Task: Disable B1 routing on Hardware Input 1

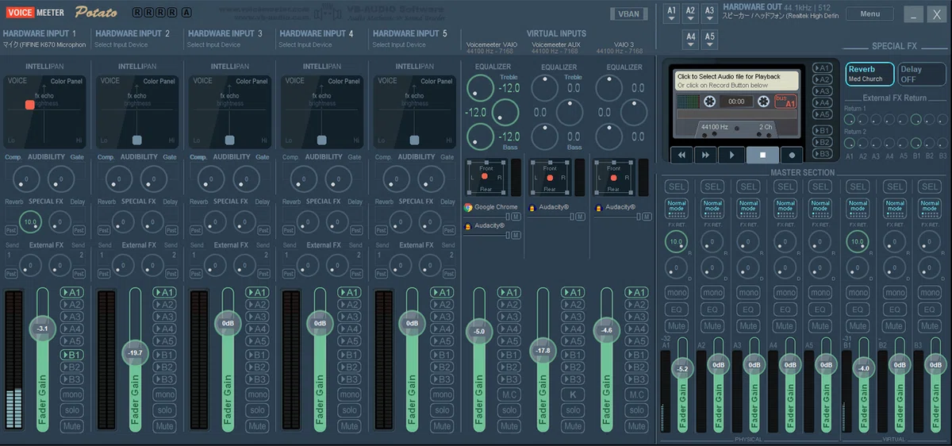Action: pyautogui.click(x=72, y=355)
